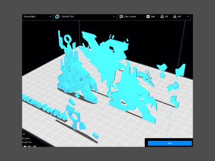Click the Off label beside the adhesion icon
The height and width of the screenshot is (161, 215).
(x=179, y=17)
